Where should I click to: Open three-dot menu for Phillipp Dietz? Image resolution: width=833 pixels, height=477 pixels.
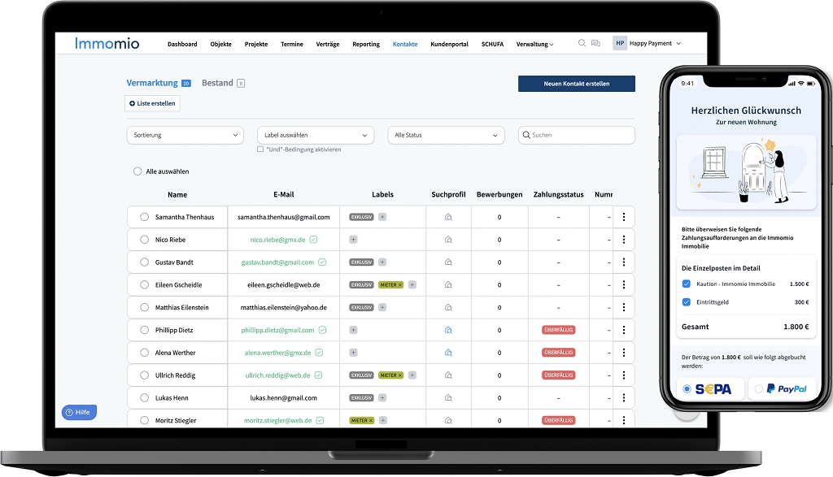coord(624,330)
